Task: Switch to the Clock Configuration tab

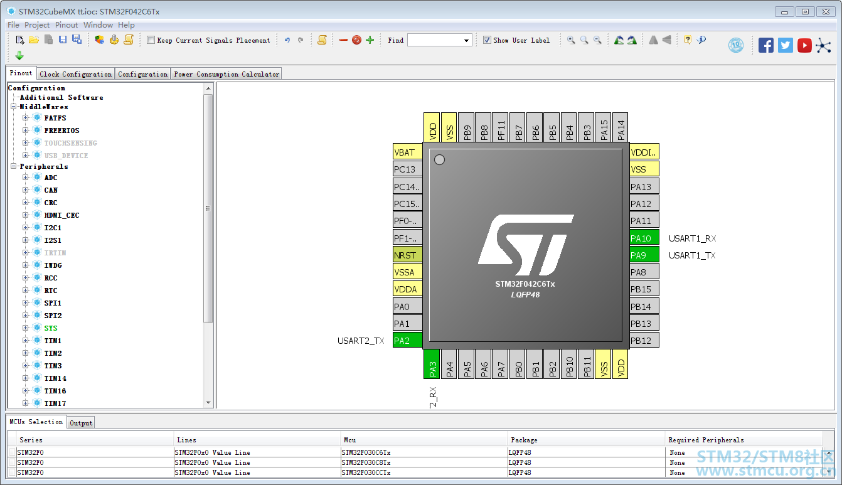Action: pos(76,74)
